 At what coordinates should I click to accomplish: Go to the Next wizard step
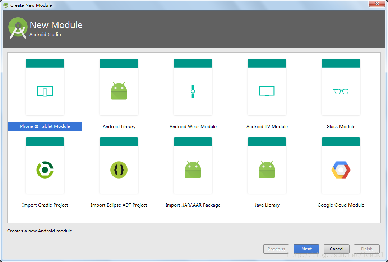click(x=306, y=249)
